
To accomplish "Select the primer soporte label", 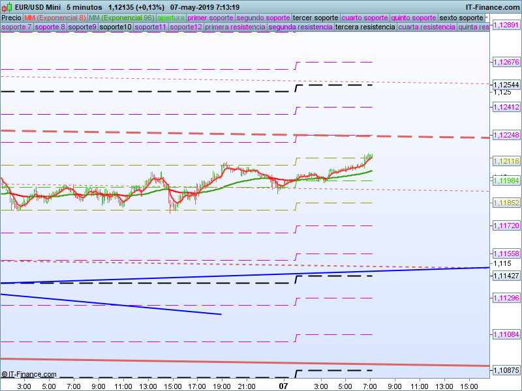I will 210,18.
